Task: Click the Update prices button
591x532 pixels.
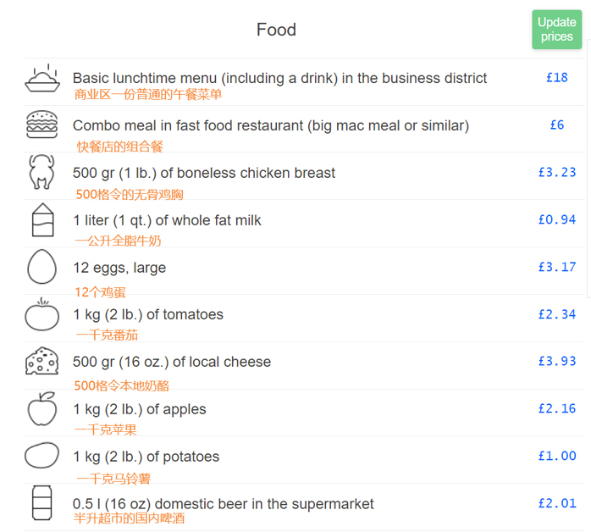Action: (556, 30)
